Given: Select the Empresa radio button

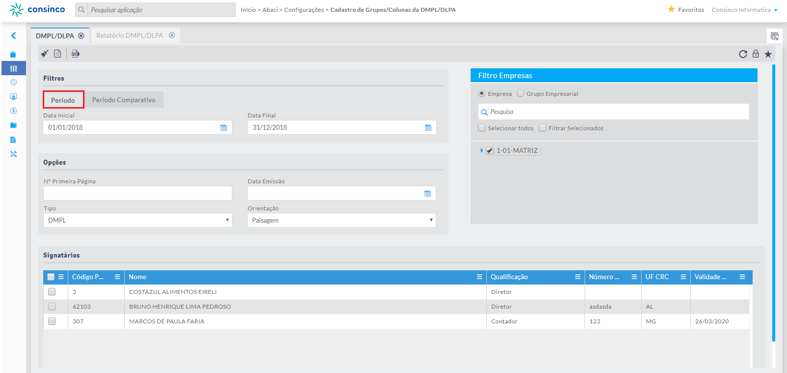Looking at the screenshot, I should click(482, 93).
